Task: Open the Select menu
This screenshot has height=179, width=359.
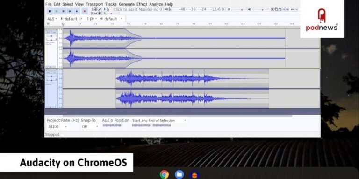Action: click(x=68, y=4)
